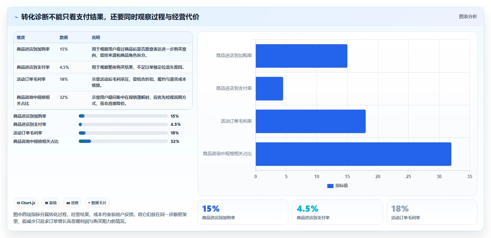Click the 说明 column header
Screen dimensions: 491x238
pyautogui.click(x=96, y=38)
